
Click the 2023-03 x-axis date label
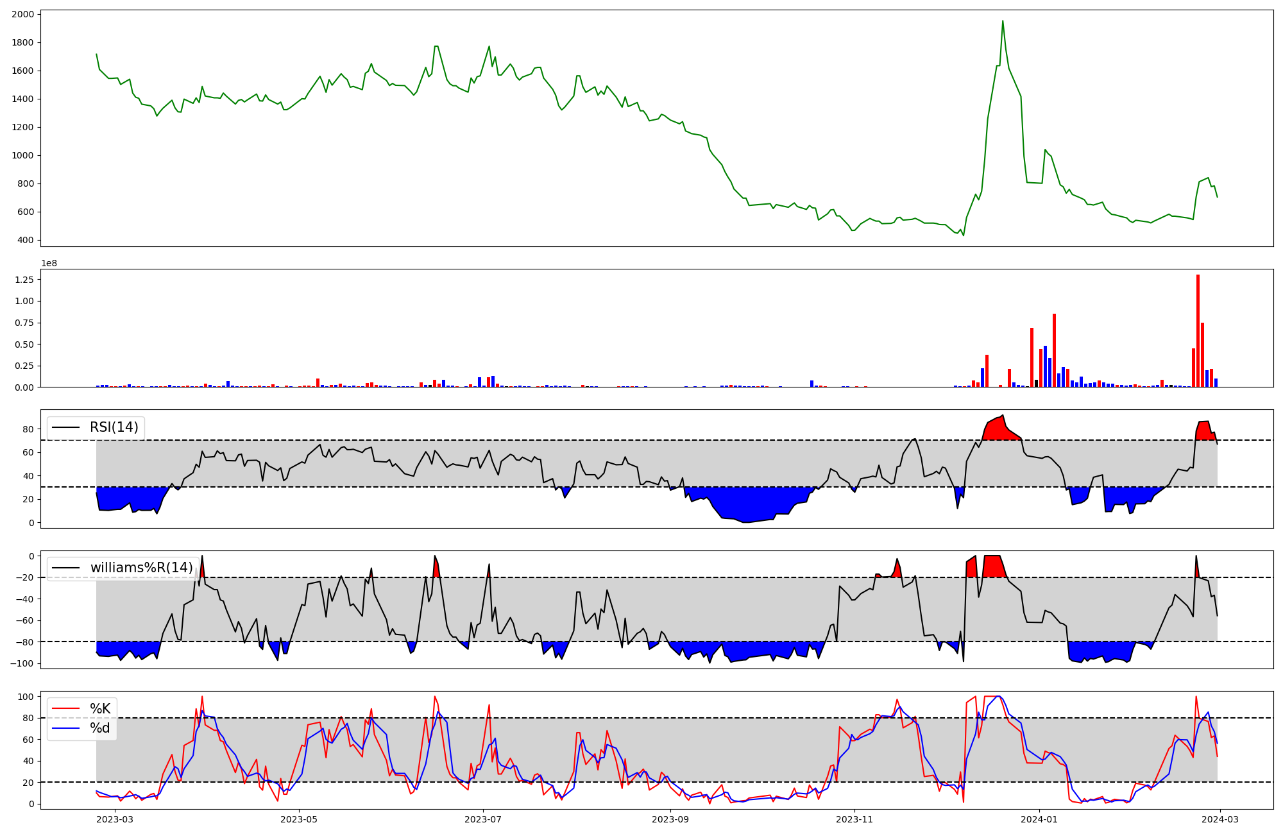(115, 819)
